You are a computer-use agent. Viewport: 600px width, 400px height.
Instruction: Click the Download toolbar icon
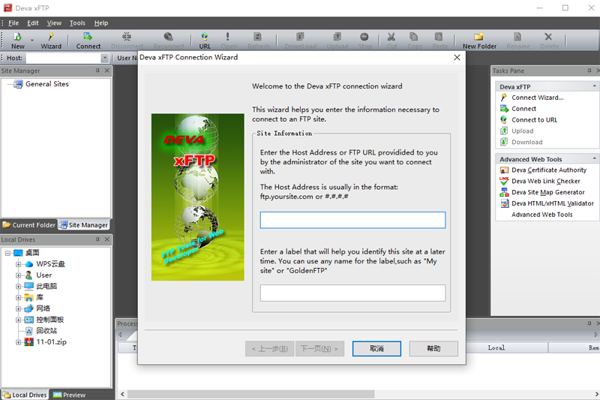click(x=301, y=41)
